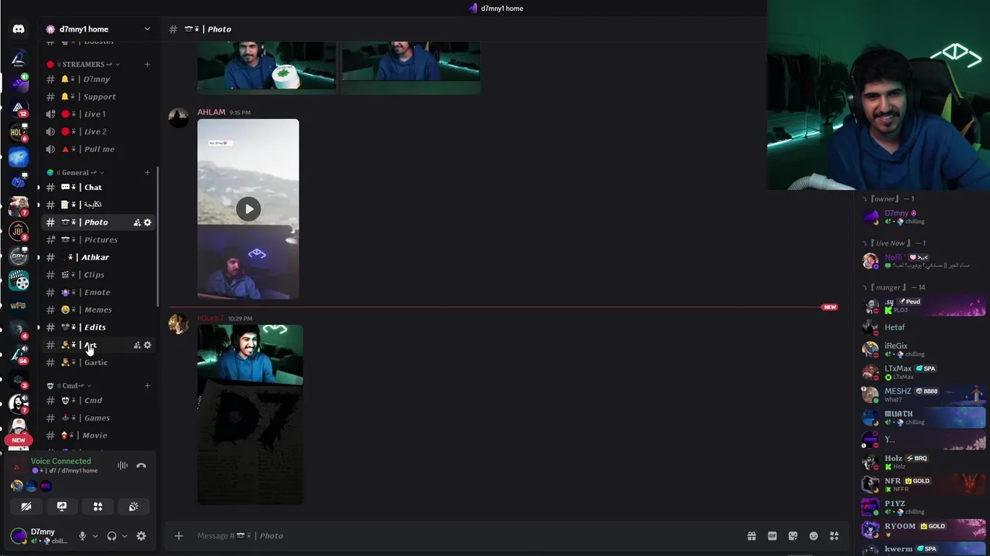990x556 pixels.
Task: Select member iReGix in member list
Action: pyautogui.click(x=924, y=350)
